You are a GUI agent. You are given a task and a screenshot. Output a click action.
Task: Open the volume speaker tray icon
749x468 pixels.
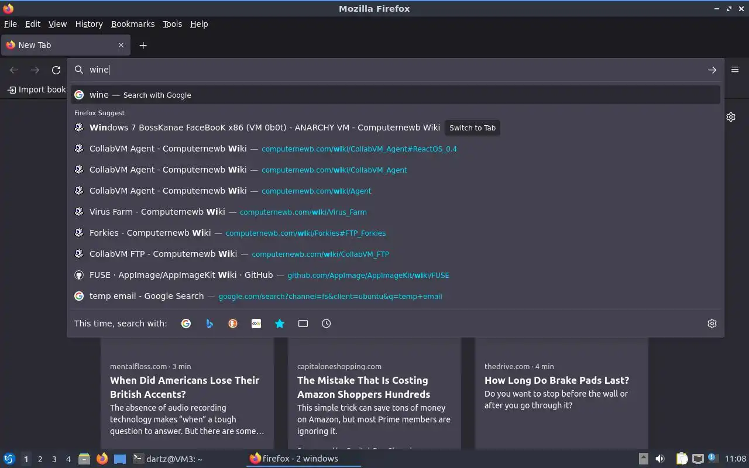click(660, 459)
